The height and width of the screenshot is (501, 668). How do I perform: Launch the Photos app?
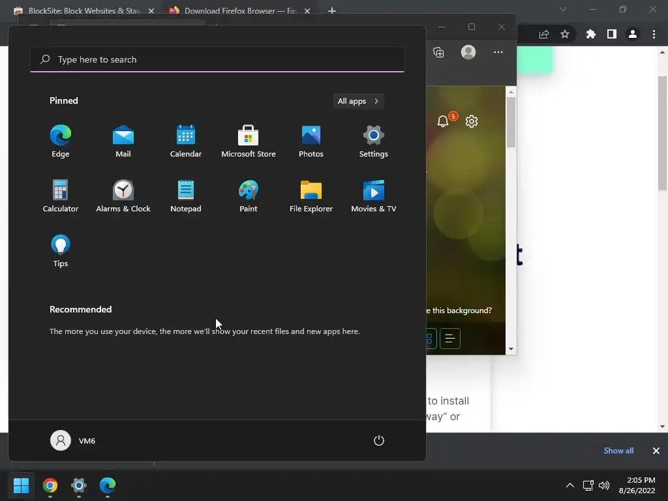311,142
